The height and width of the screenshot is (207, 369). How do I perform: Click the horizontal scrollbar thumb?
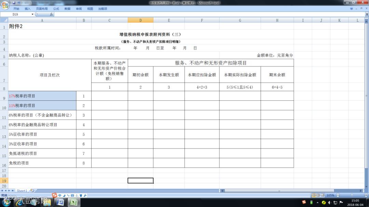(279, 191)
